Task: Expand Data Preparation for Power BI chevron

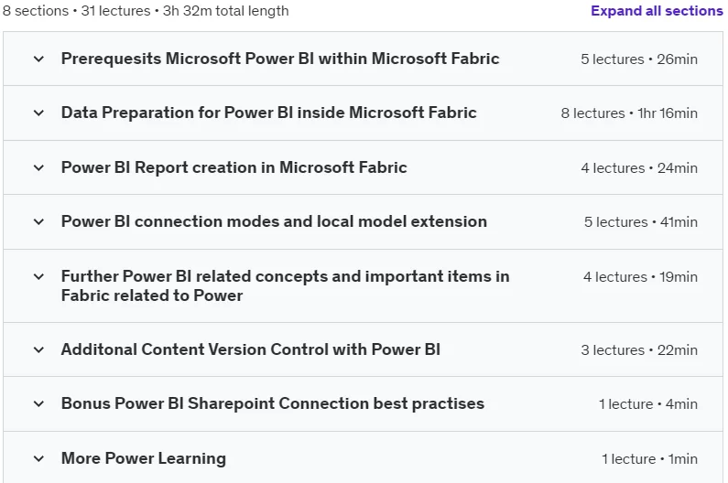Action: [39, 113]
